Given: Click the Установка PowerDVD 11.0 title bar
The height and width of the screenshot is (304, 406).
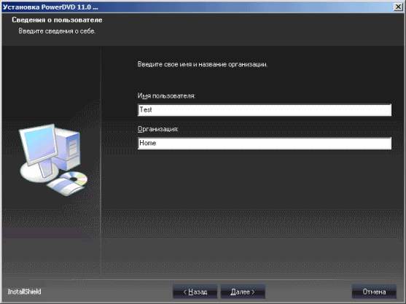Looking at the screenshot, I should coord(50,7).
